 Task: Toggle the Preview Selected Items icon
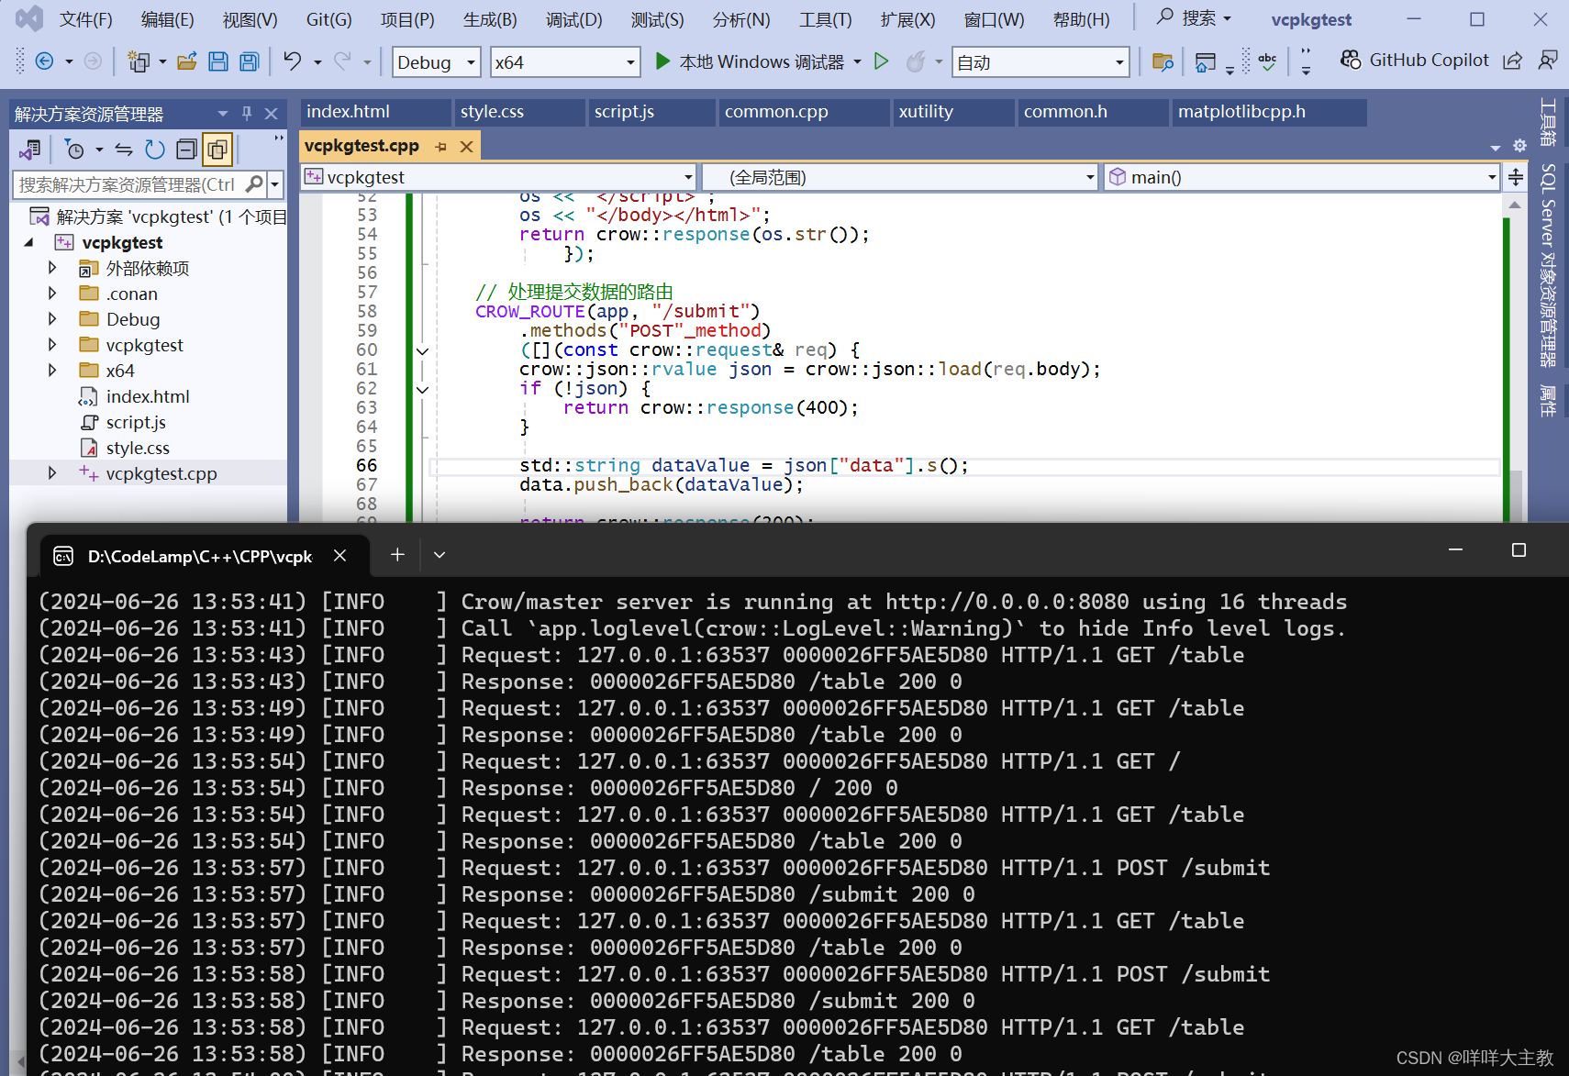tap(217, 149)
